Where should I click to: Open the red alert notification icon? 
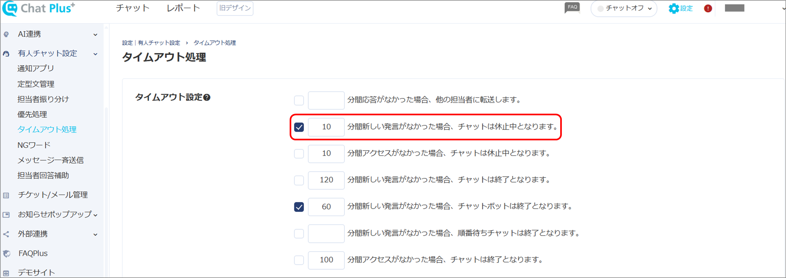tap(708, 9)
